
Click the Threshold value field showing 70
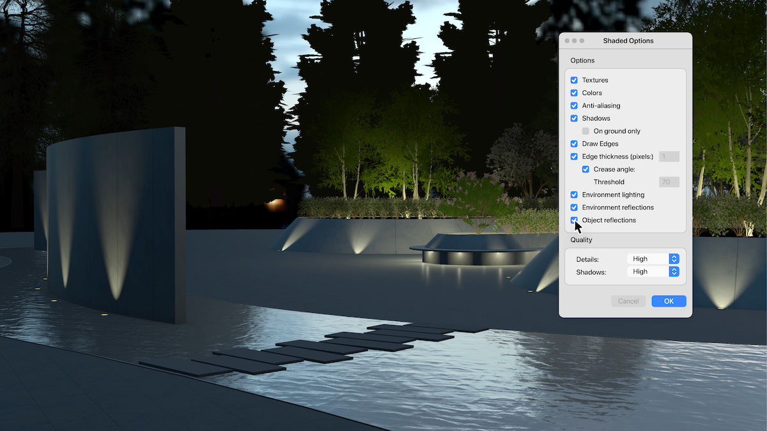[x=669, y=181]
